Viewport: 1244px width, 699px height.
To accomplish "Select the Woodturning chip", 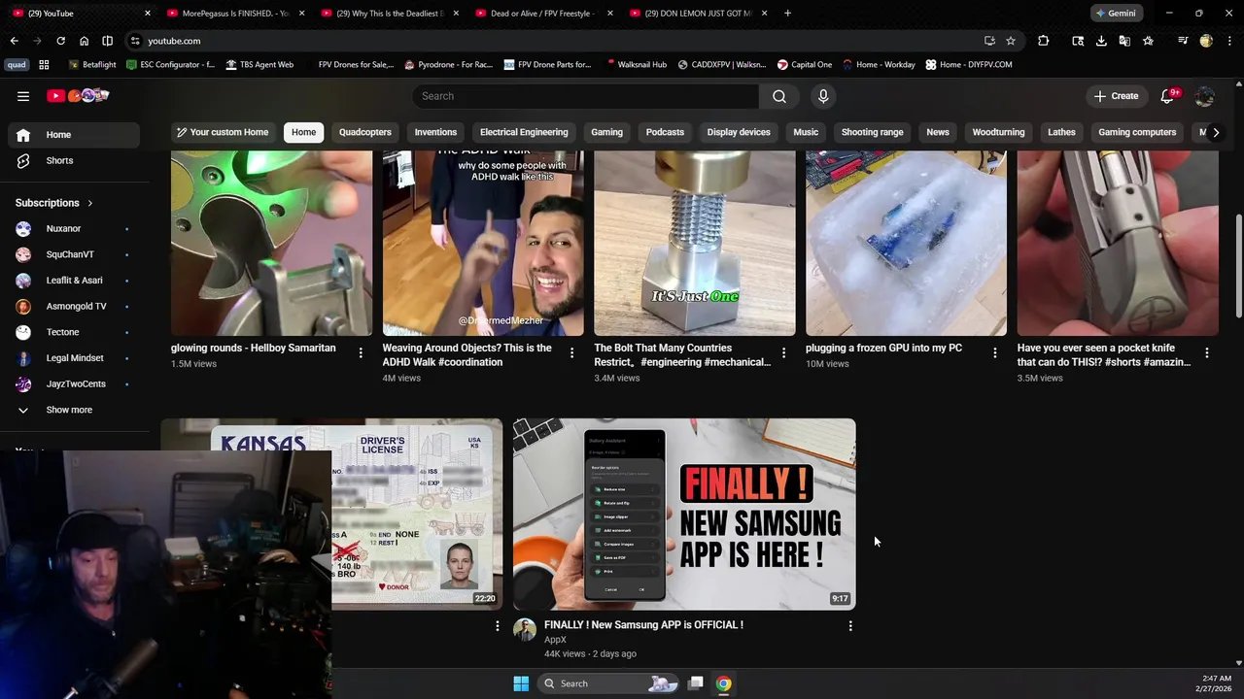I will [x=998, y=132].
